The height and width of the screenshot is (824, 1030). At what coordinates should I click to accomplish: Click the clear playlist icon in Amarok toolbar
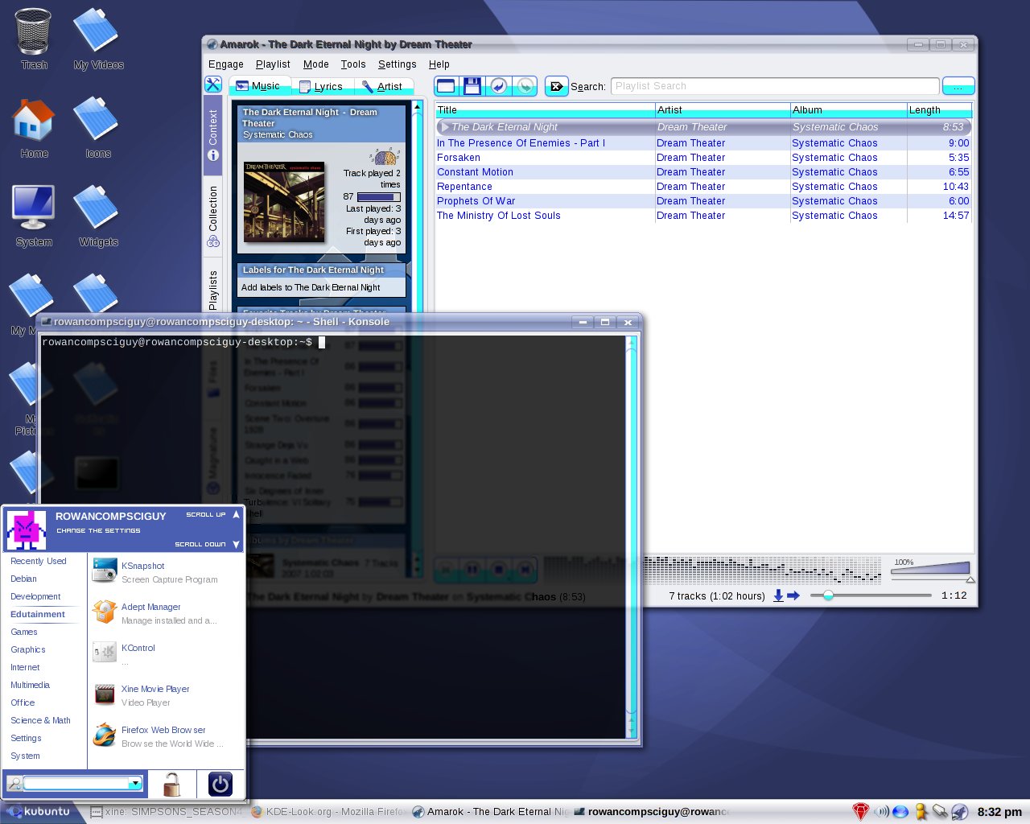(x=446, y=86)
